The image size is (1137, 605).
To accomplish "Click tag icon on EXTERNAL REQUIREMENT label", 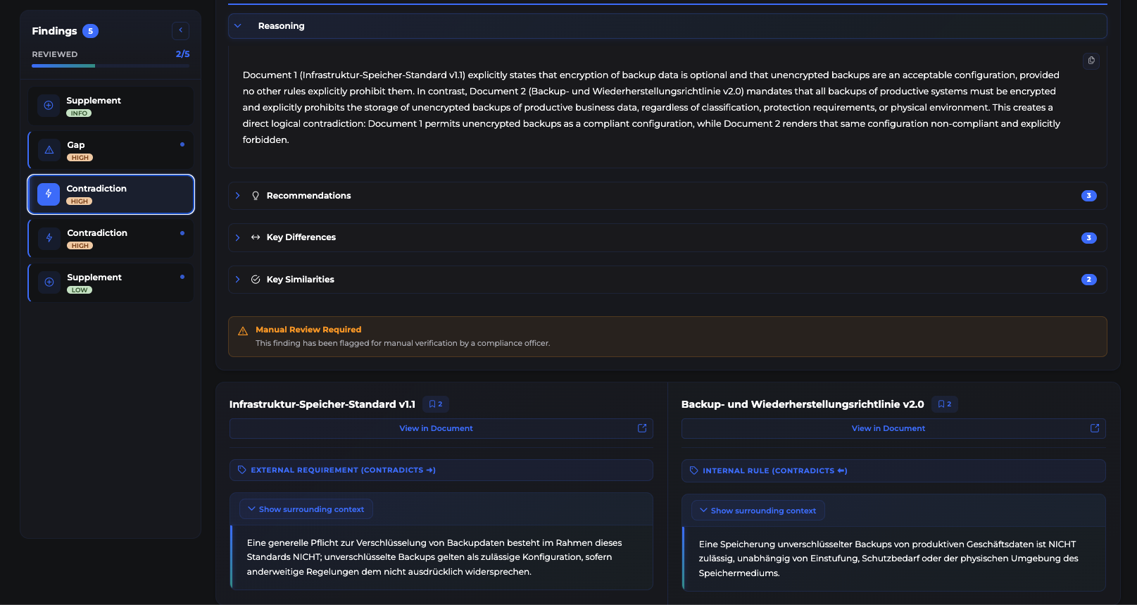I will coord(242,470).
